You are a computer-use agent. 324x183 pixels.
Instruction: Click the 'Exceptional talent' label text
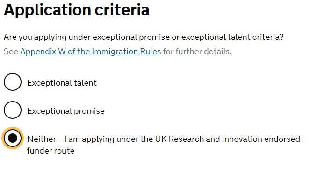click(x=62, y=83)
